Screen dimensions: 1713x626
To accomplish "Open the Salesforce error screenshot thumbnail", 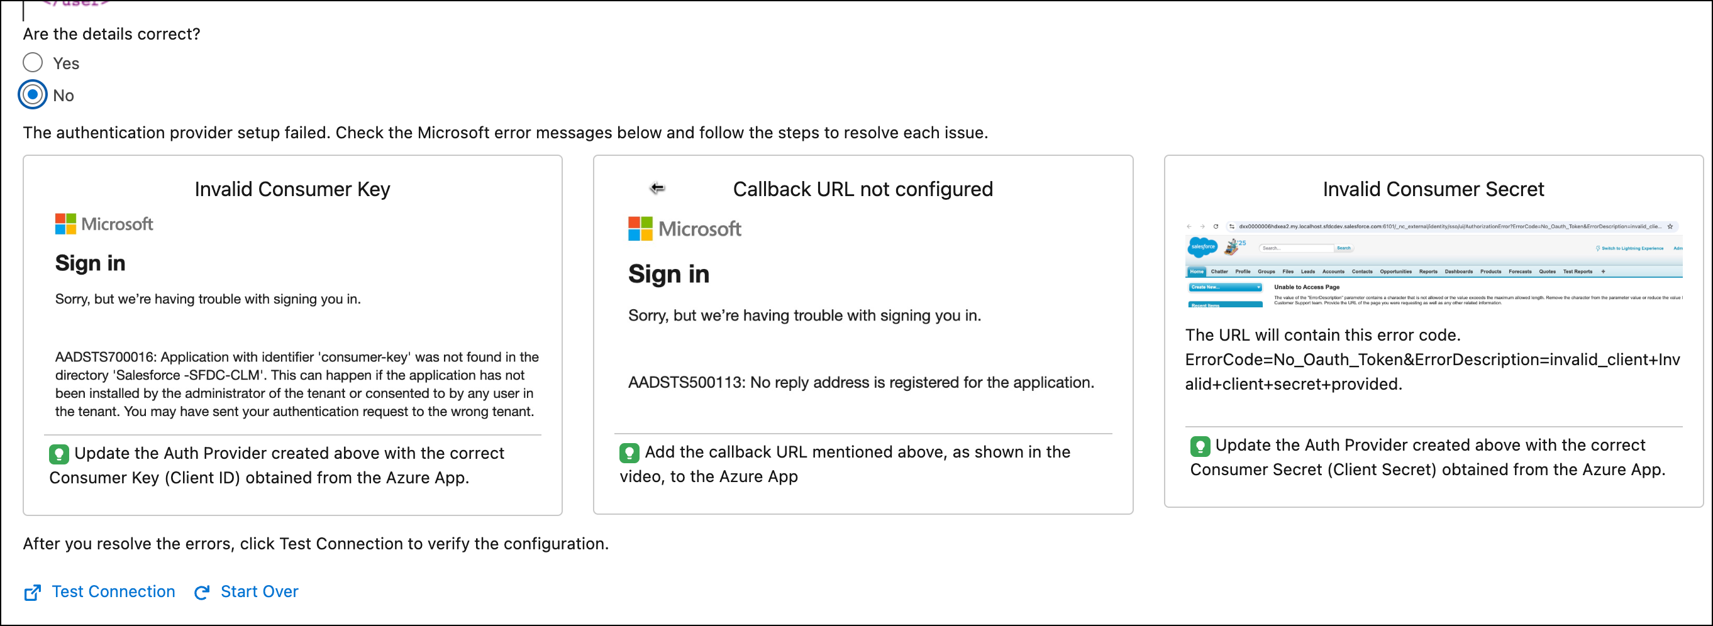I will [1434, 264].
